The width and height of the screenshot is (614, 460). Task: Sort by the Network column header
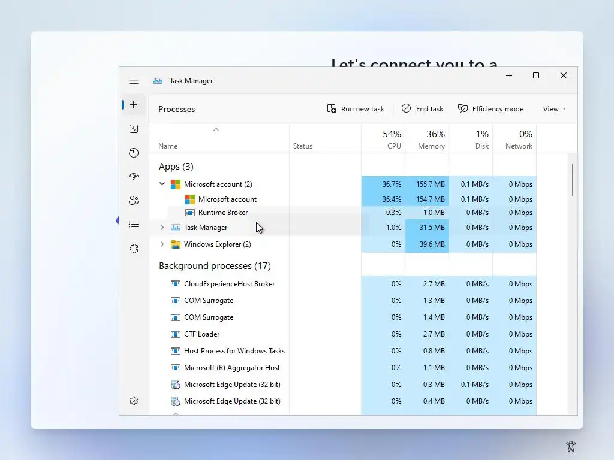tap(514, 139)
